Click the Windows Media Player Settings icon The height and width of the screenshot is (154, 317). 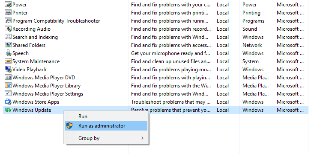tap(8, 93)
